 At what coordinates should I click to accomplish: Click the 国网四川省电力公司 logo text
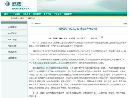tap(21, 9)
